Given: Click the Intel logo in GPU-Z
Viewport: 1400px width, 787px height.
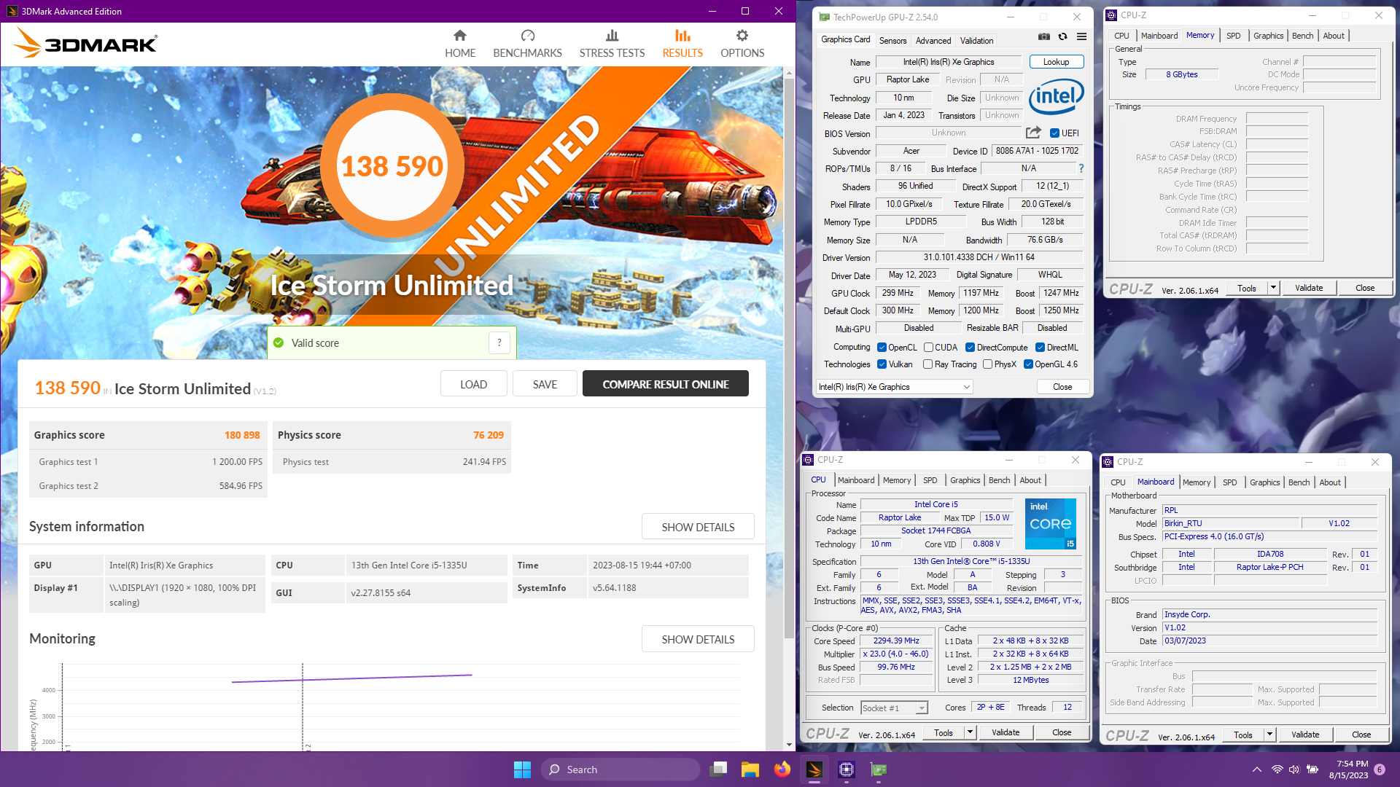Looking at the screenshot, I should coord(1056,96).
